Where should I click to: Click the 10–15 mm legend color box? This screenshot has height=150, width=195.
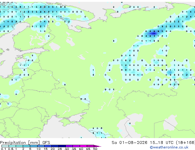pyautogui.click(x=41, y=146)
